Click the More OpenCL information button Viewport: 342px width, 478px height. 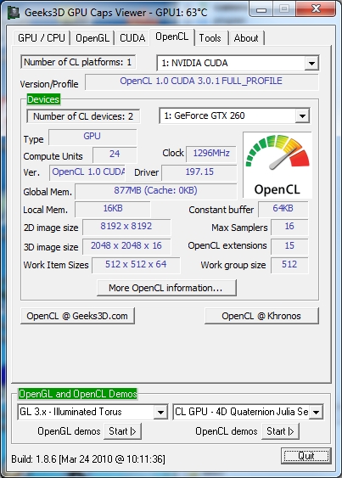[166, 288]
